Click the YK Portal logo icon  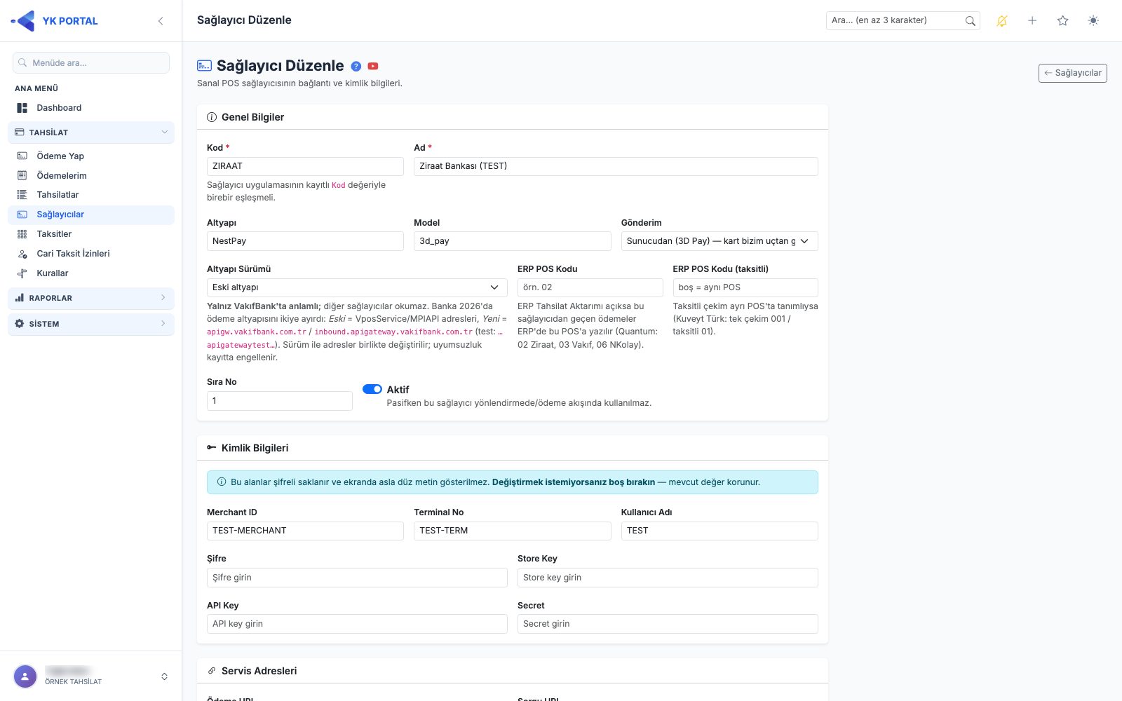24,21
